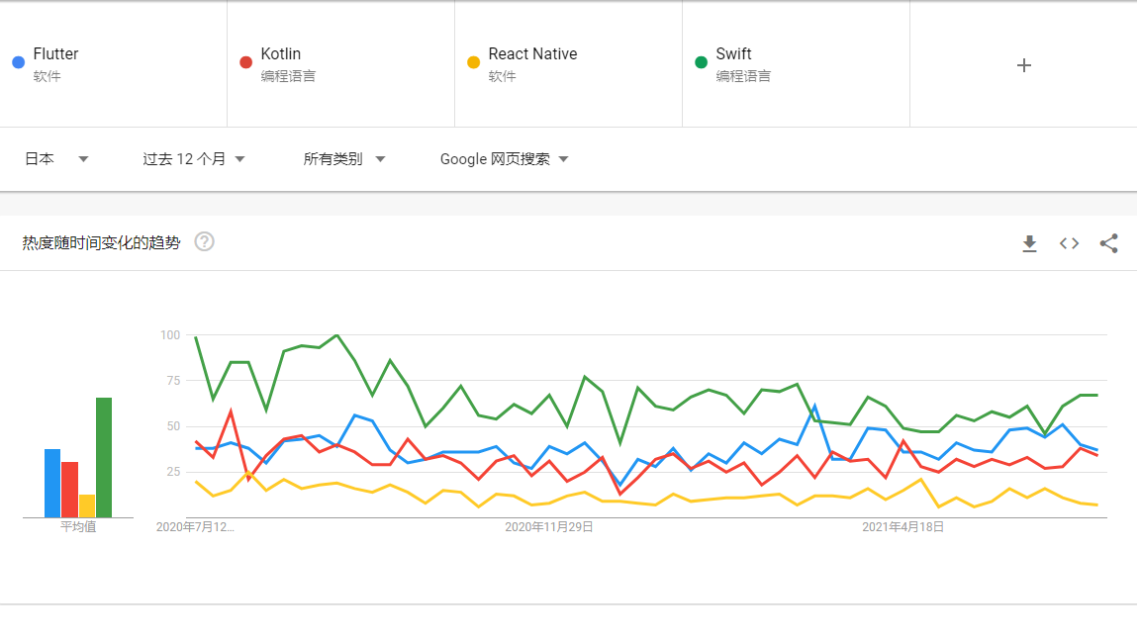Click the yellow React Native dot
This screenshot has width=1140, height=641.
pos(473,62)
